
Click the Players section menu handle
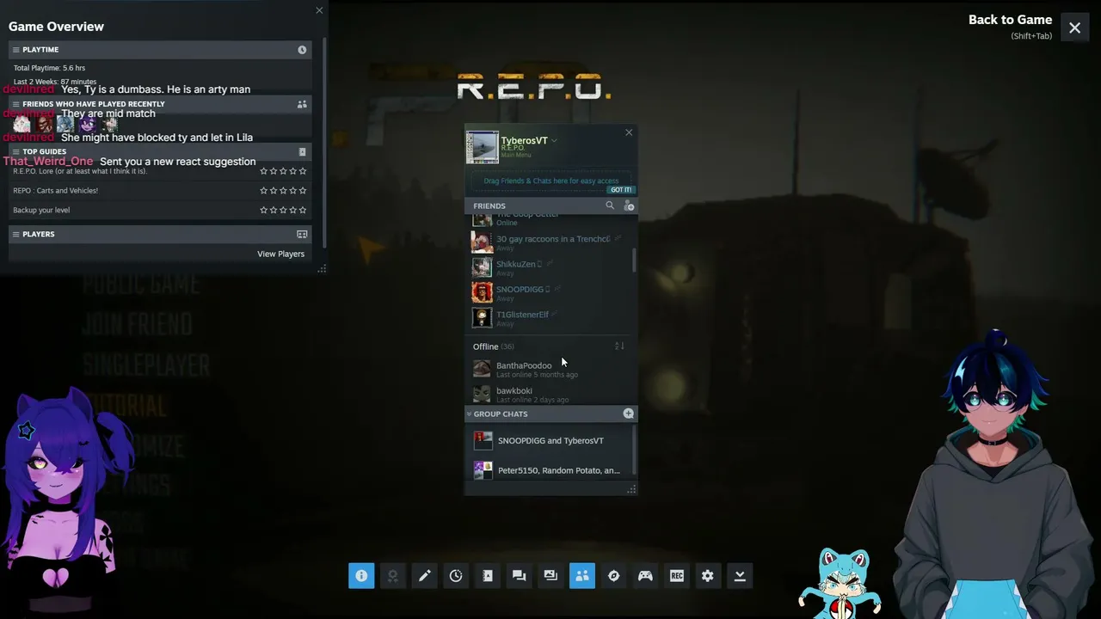pos(15,234)
